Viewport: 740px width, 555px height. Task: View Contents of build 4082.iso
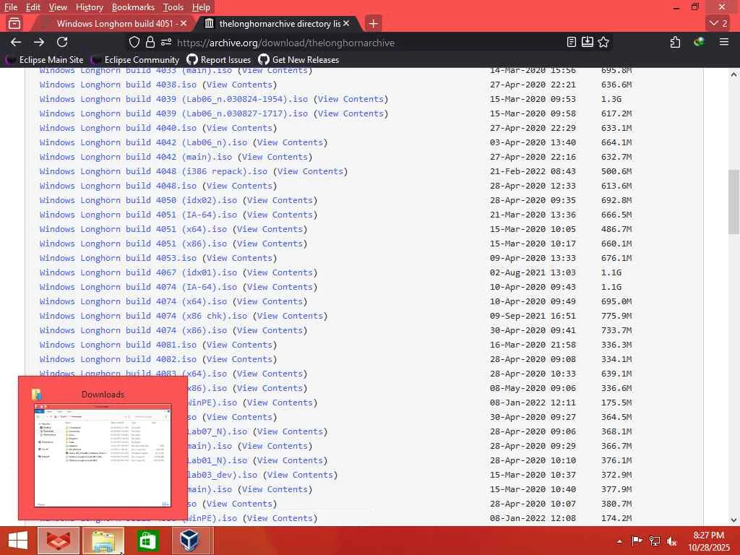(x=239, y=359)
